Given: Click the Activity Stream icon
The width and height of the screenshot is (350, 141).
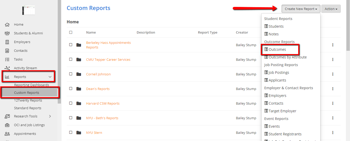Looking at the screenshot, I should [x=7, y=68].
